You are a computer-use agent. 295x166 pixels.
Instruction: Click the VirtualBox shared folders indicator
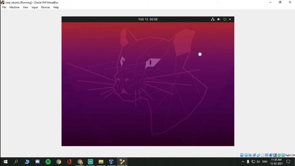262,155
